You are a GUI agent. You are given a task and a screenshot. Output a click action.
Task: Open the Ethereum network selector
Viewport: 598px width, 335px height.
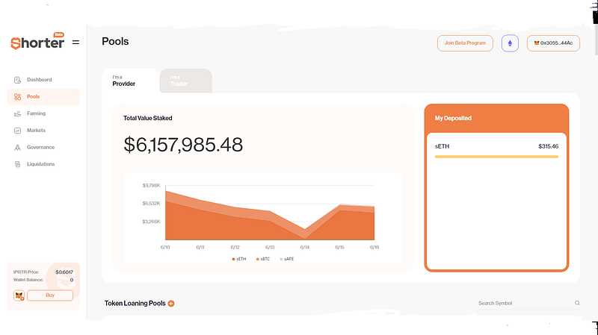click(x=510, y=43)
